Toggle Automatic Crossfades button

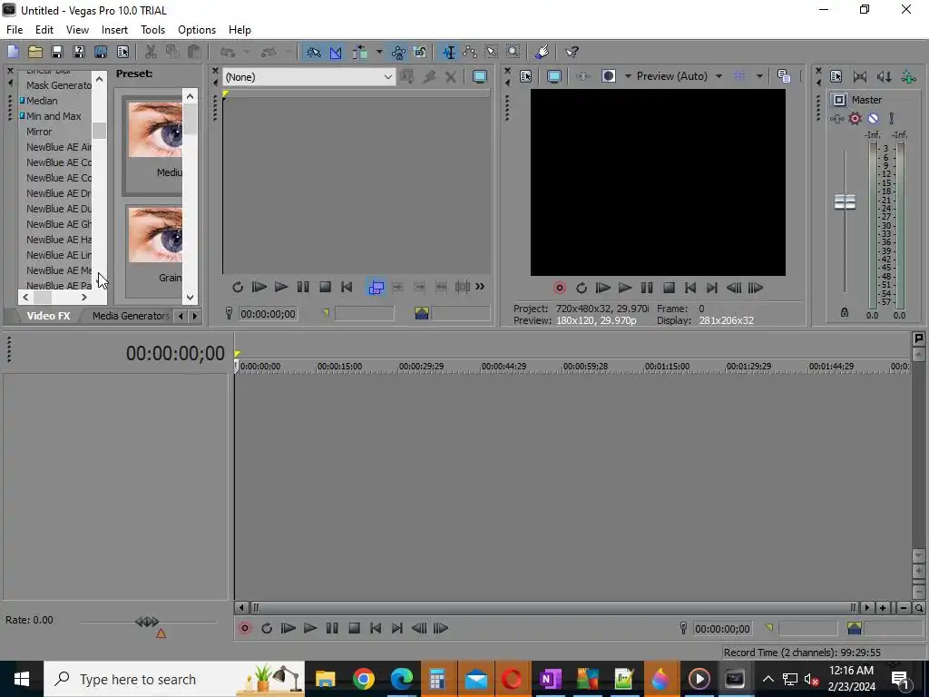[336, 52]
